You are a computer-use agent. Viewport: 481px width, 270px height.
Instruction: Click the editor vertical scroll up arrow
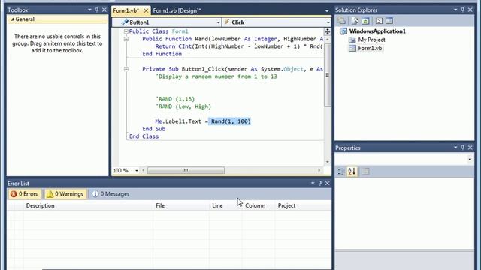click(x=328, y=40)
